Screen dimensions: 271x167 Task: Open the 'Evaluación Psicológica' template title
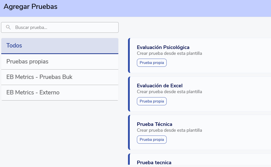coord(163,47)
